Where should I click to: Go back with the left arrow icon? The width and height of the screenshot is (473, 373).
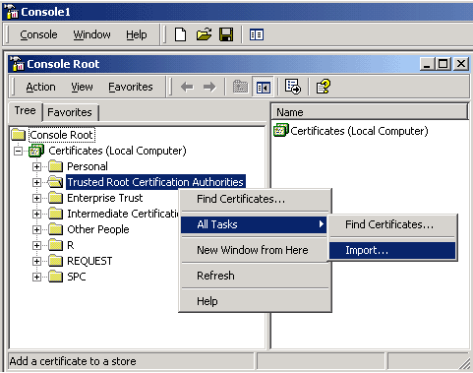[x=187, y=87]
